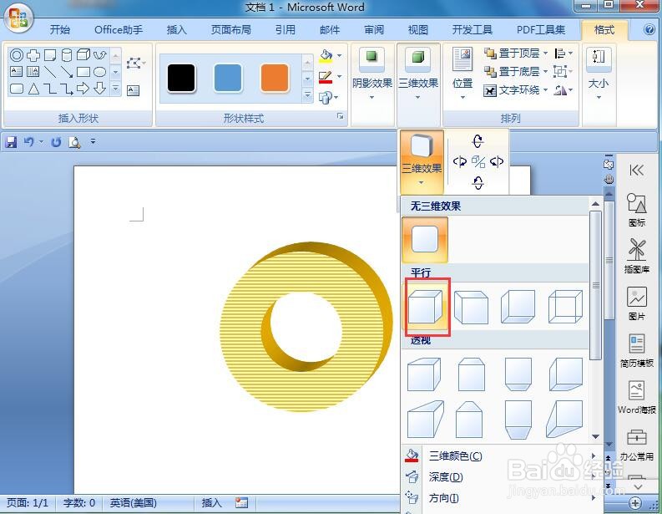Select the right arrow shape

[83, 89]
